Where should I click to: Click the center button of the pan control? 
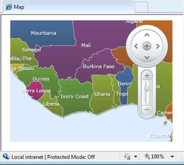147,46
